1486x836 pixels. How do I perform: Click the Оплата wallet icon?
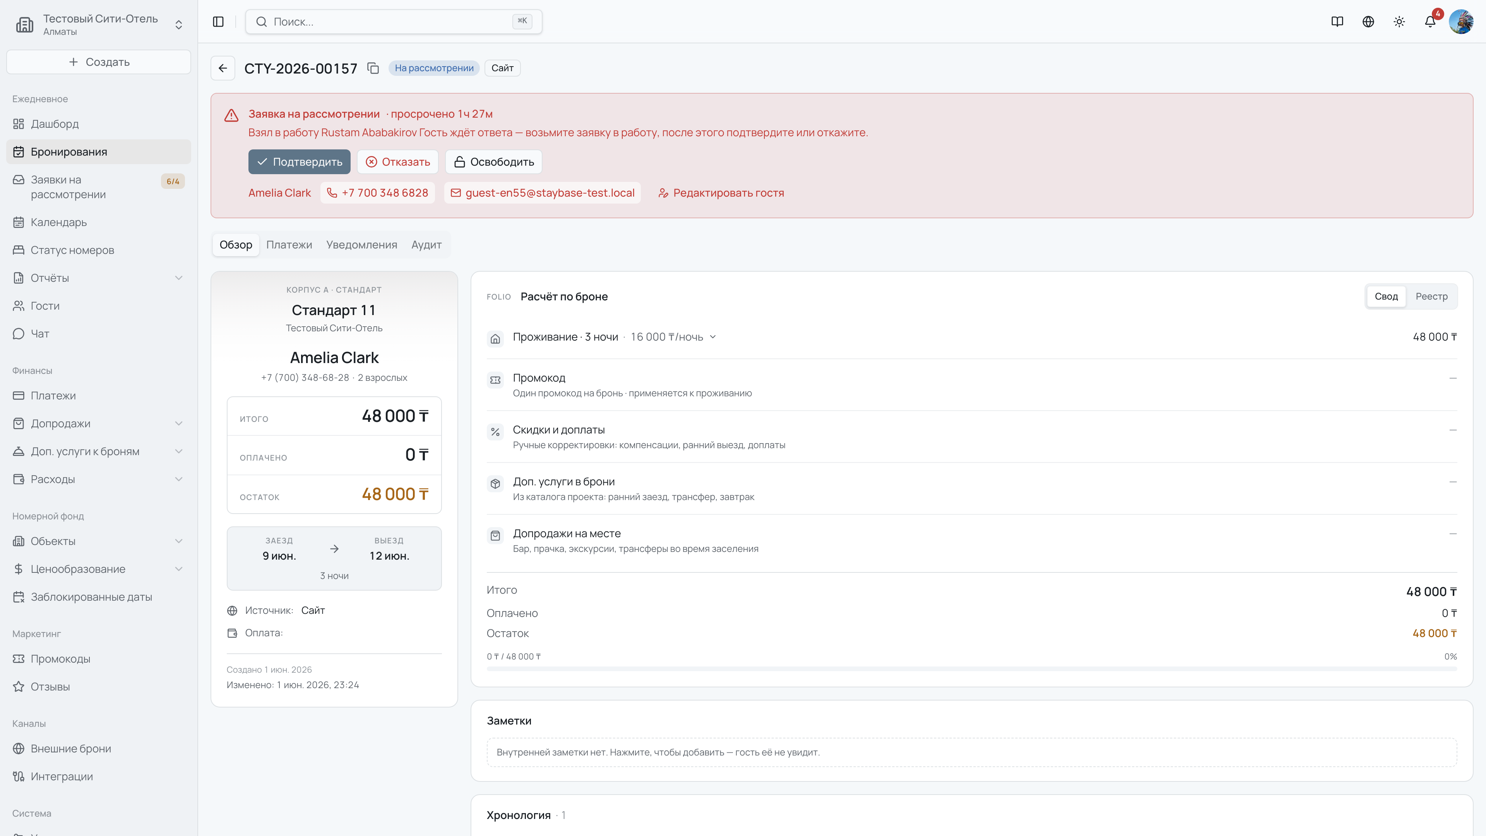pos(233,633)
